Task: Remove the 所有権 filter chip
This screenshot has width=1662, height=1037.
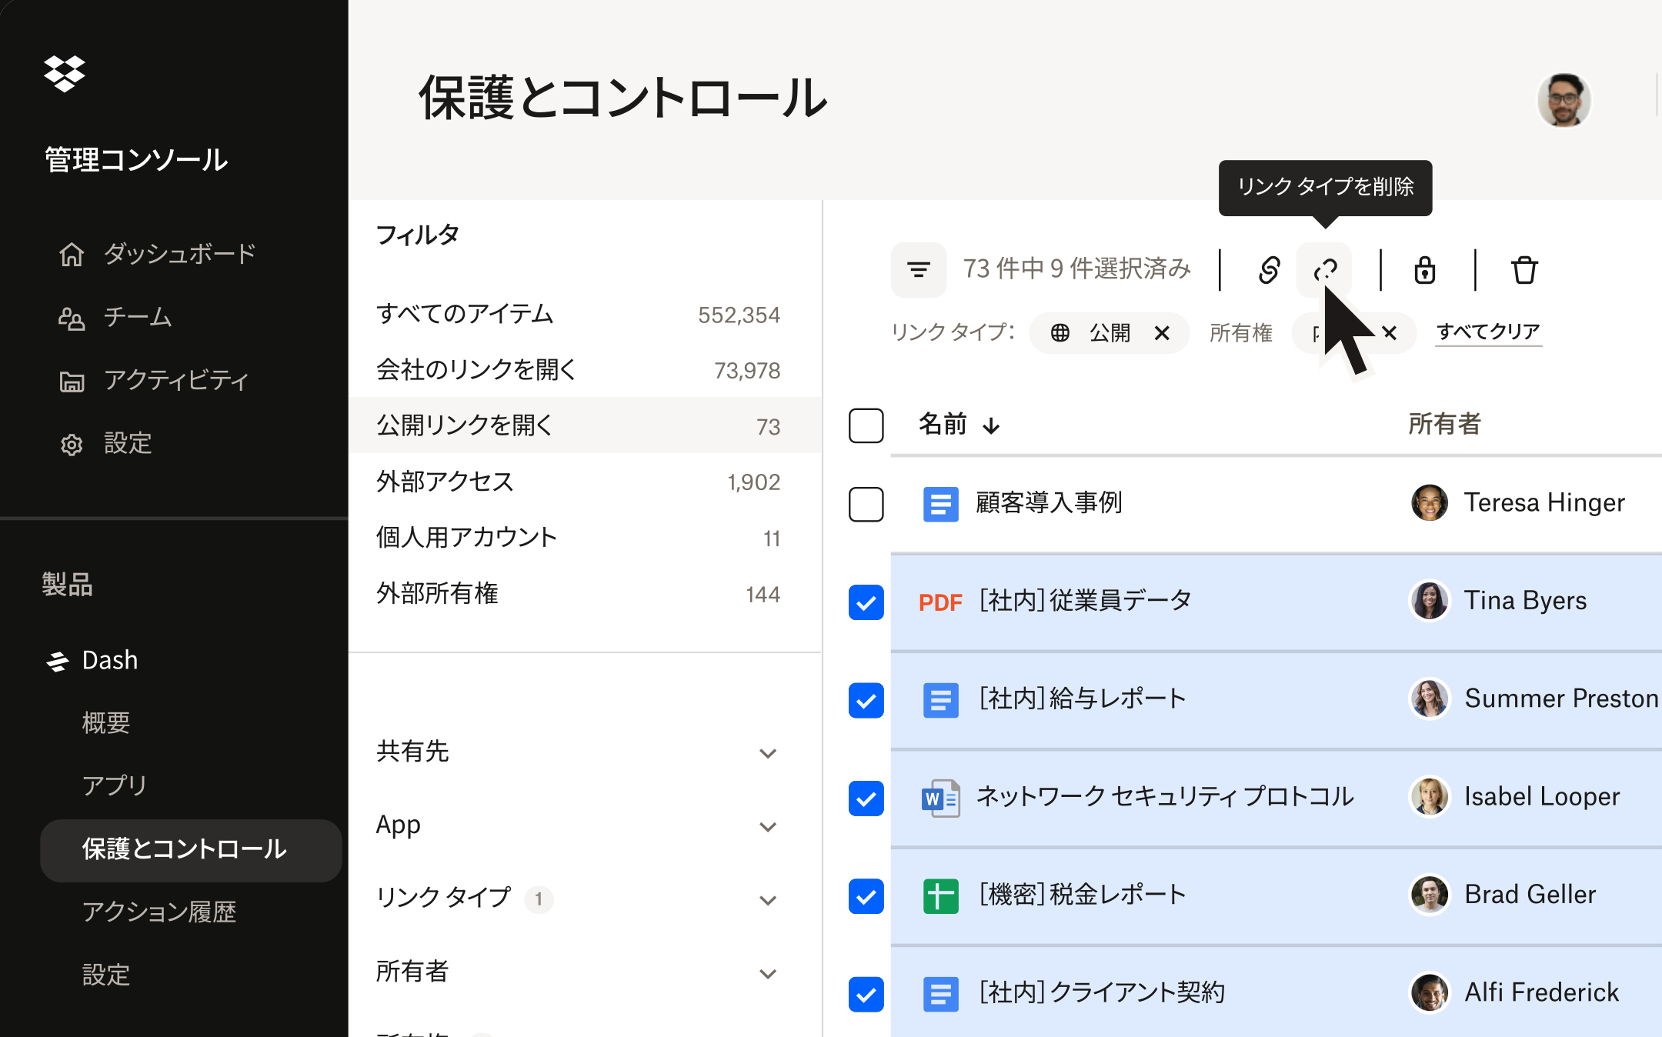Action: click(1390, 332)
